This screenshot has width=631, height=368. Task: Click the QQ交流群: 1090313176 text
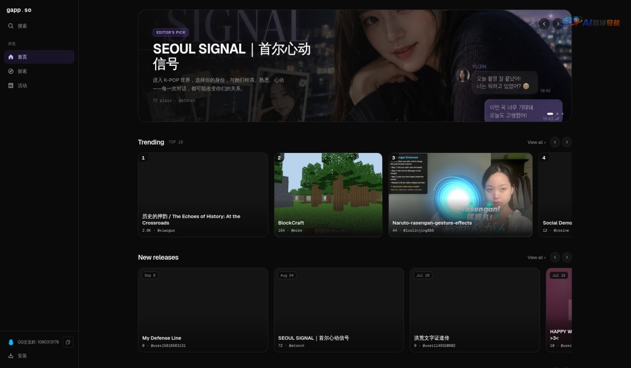tap(38, 342)
